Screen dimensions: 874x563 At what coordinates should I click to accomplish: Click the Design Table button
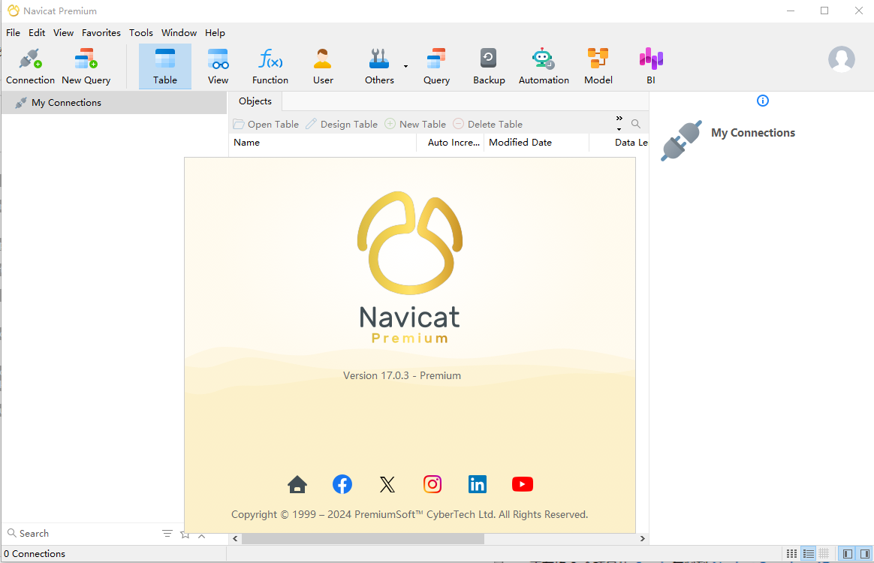point(342,125)
